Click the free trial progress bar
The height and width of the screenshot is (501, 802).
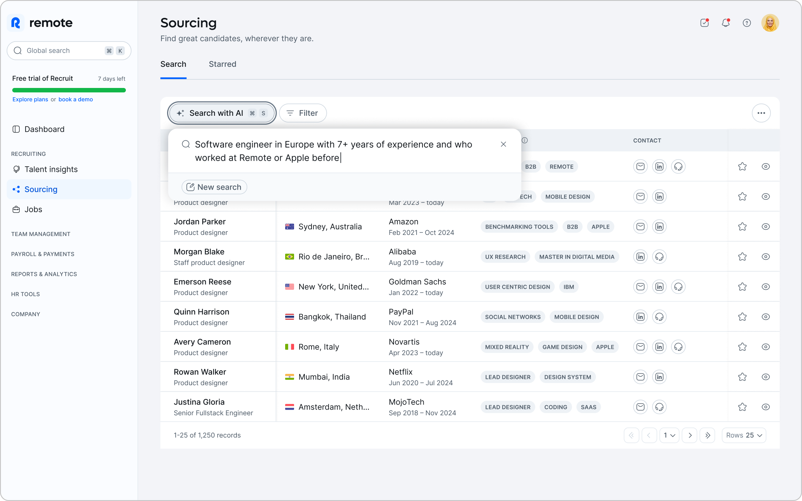pyautogui.click(x=69, y=90)
